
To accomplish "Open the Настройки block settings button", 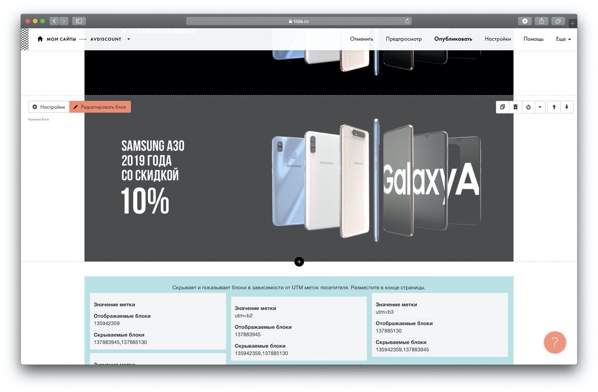I will coord(48,107).
